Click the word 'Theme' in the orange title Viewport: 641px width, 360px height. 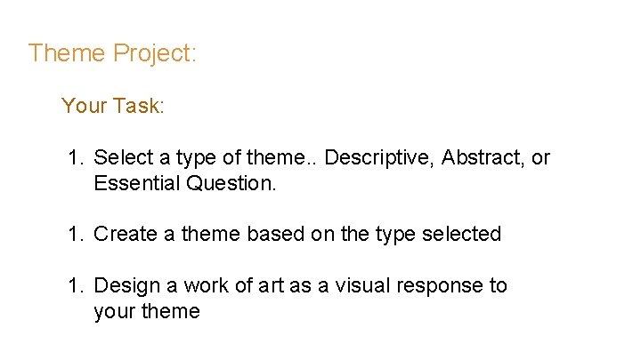[x=67, y=53]
